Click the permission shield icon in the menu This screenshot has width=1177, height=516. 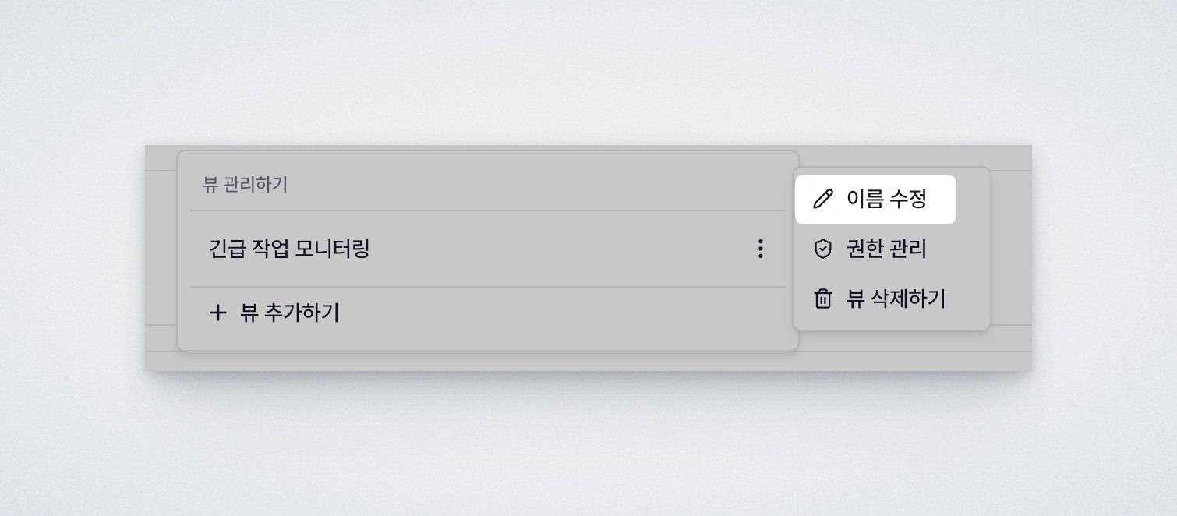pyautogui.click(x=822, y=249)
